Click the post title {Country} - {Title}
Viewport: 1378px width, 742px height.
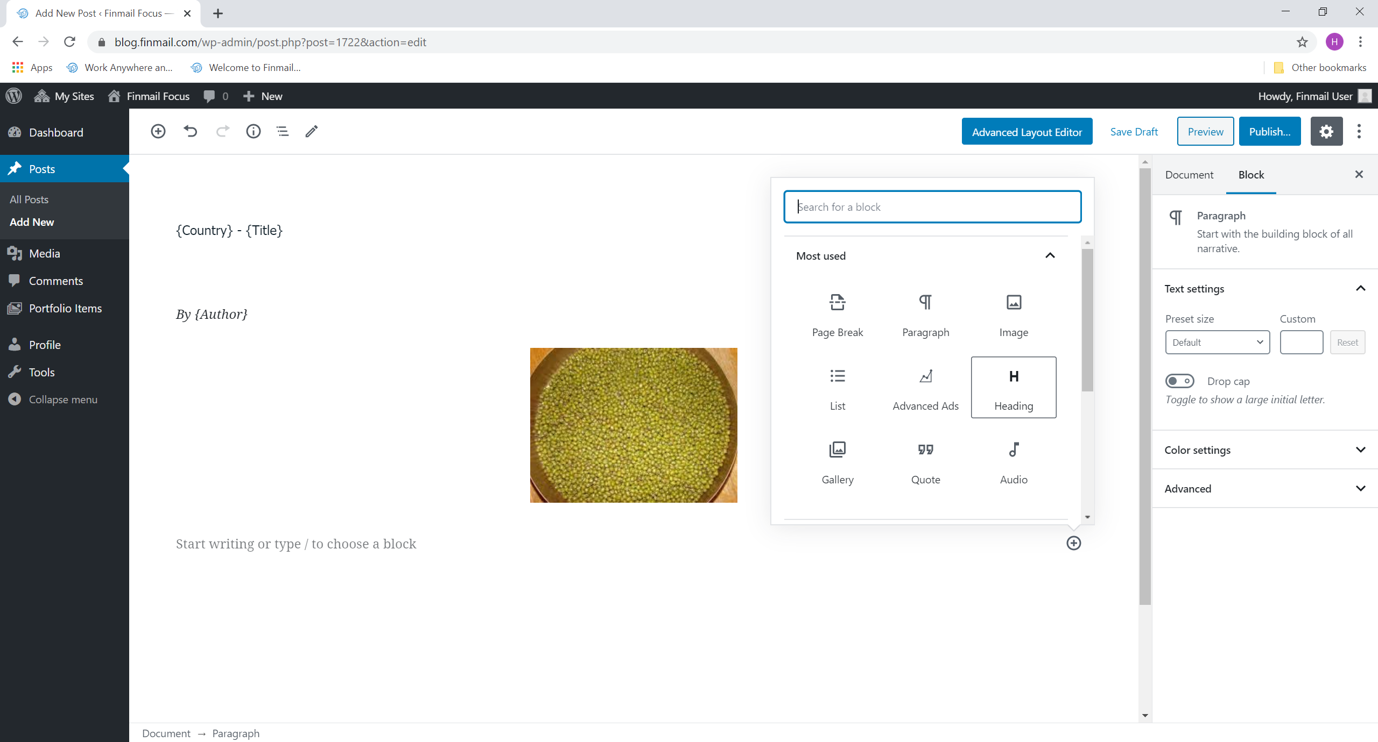[x=229, y=230]
